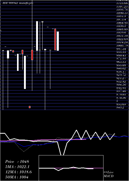Viewport: 129px width, 181px height.
Task: Click the 1005.79 price axis label
Action: (122, 46)
